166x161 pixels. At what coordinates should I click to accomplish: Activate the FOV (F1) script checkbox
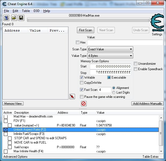click(6, 121)
